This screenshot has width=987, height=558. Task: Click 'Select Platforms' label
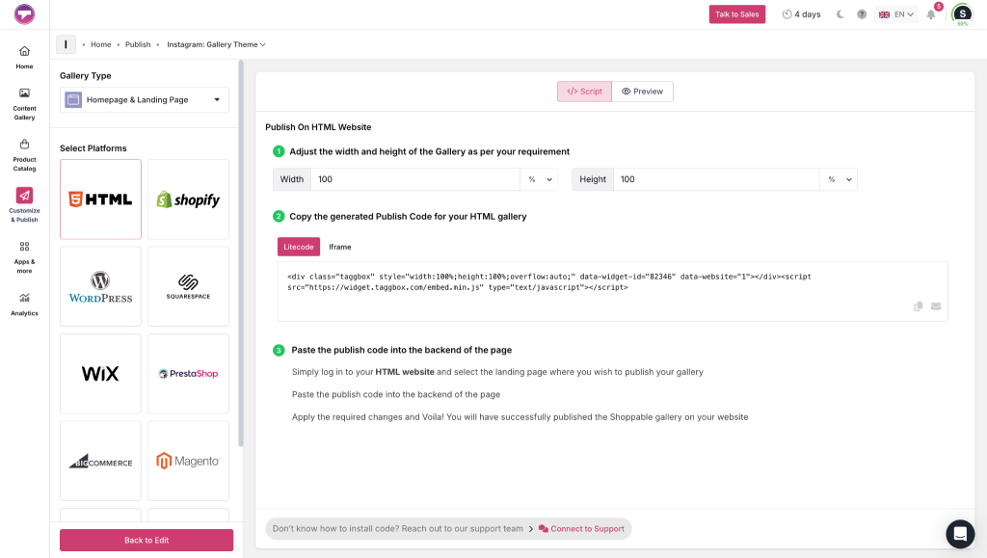tap(93, 148)
